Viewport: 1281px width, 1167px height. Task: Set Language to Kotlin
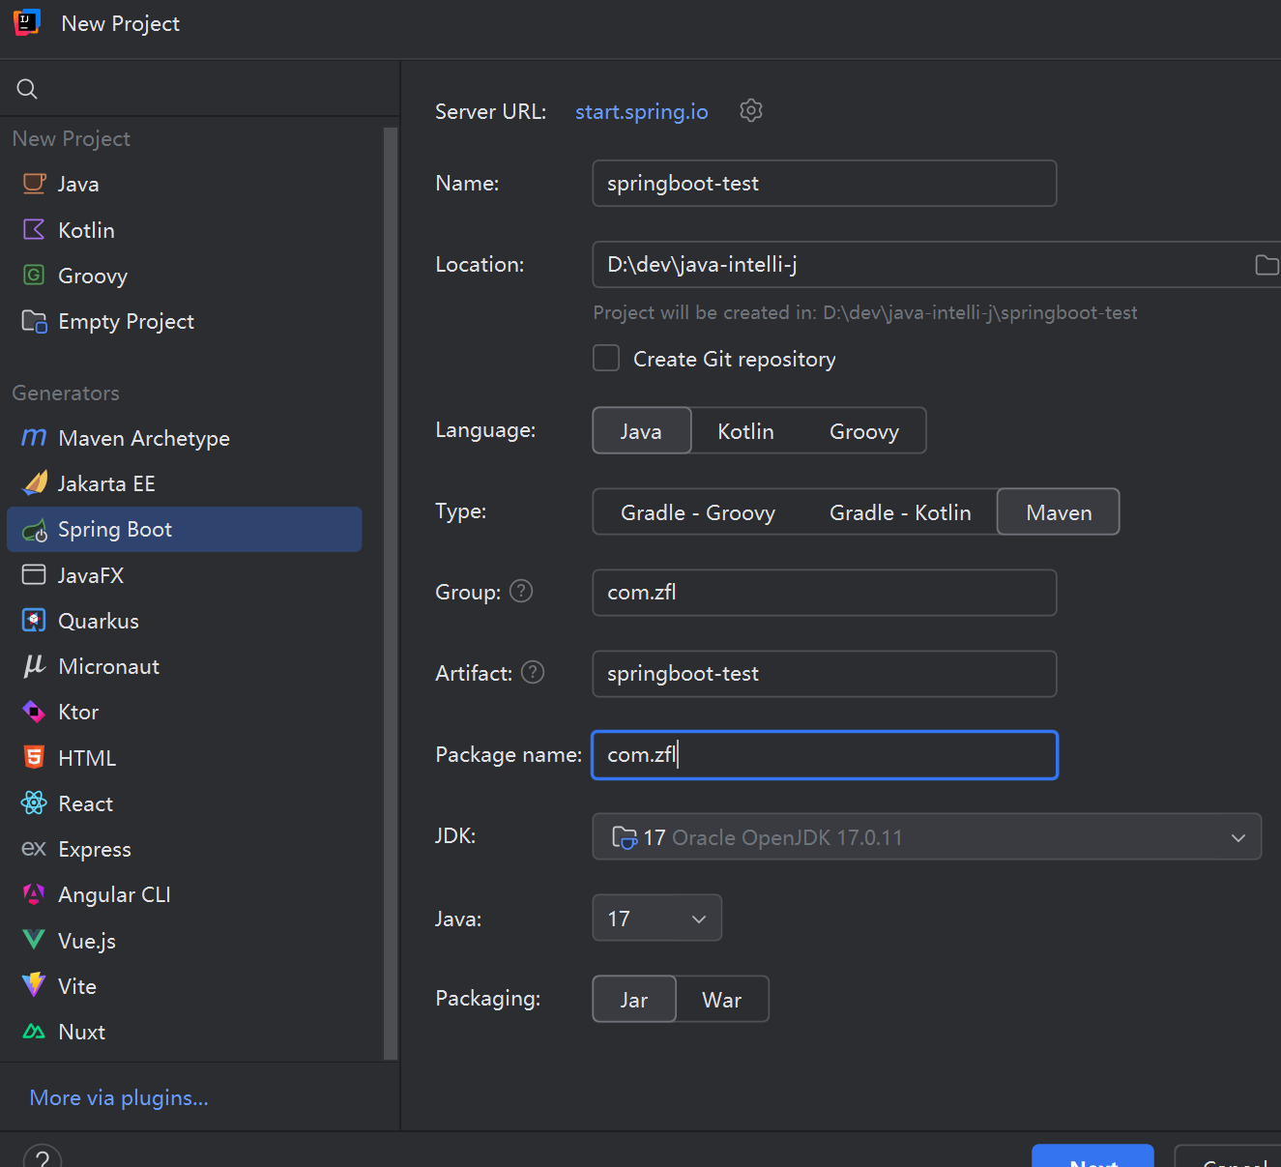coord(745,431)
